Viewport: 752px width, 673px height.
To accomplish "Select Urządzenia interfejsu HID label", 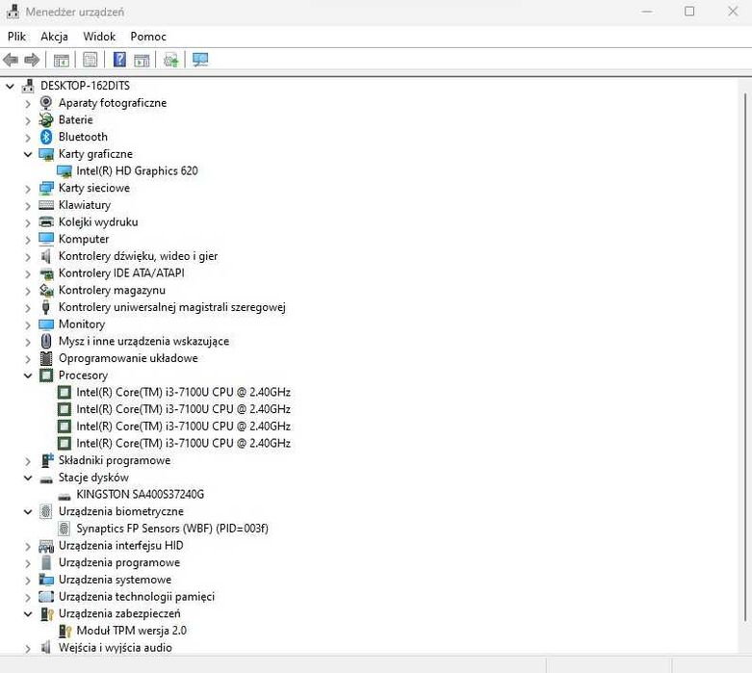I will coord(121,545).
